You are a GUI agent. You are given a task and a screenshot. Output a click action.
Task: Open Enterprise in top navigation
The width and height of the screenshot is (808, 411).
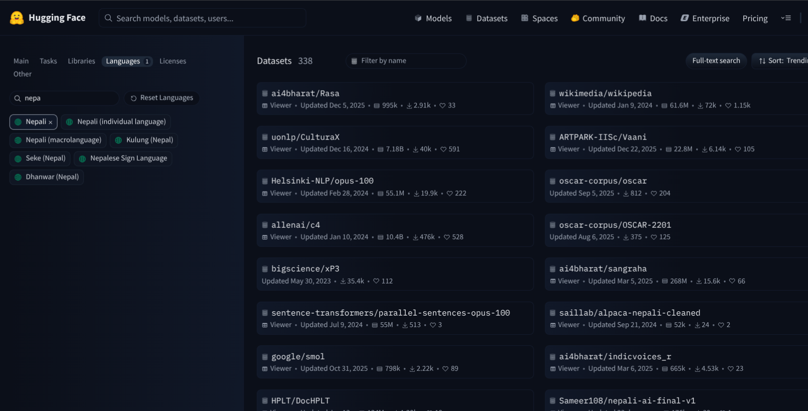pyautogui.click(x=705, y=18)
